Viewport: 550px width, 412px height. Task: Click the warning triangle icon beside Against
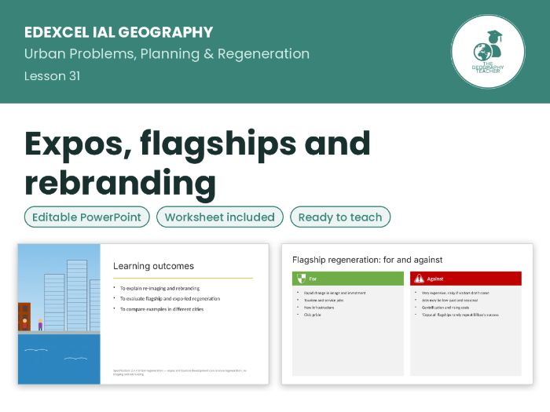[419, 279]
